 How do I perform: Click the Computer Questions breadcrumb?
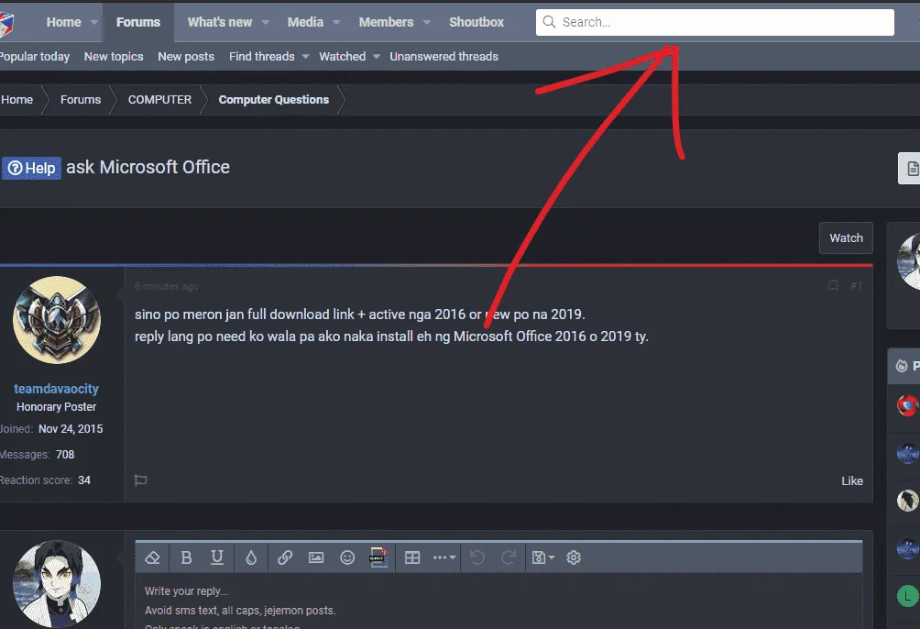[x=273, y=100]
